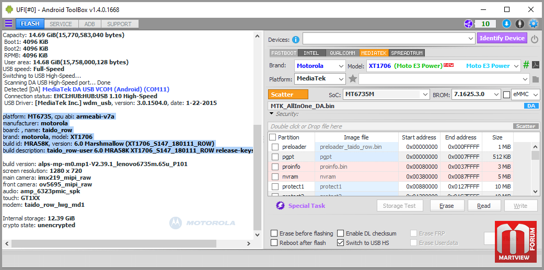The width and height of the screenshot is (544, 270).
Task: Open the Devices dropdown
Action: [x=389, y=39]
